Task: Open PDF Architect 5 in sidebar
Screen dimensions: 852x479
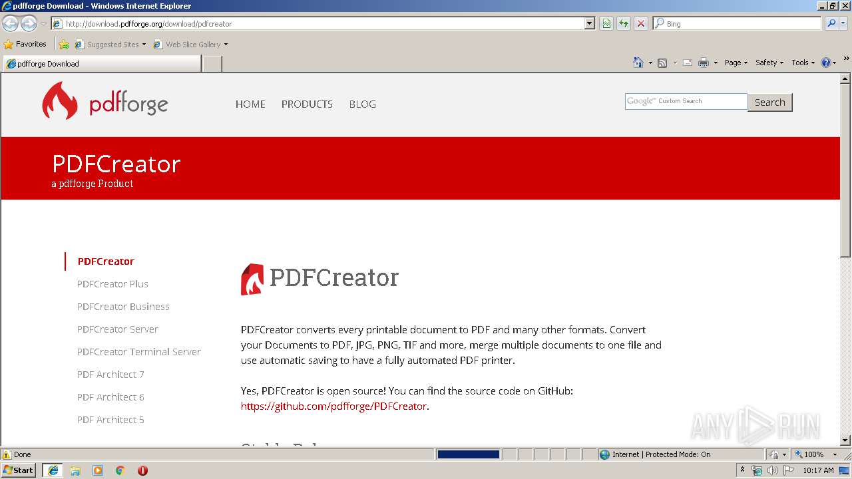Action: pyautogui.click(x=110, y=420)
